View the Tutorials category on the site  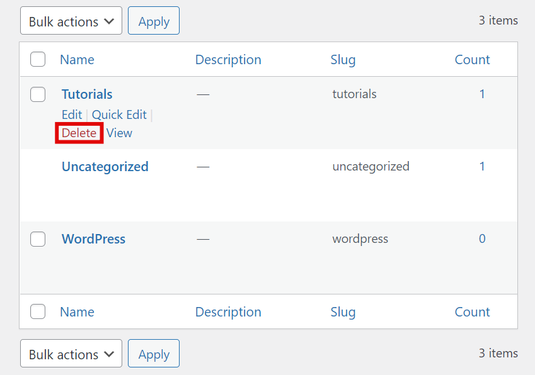[119, 133]
